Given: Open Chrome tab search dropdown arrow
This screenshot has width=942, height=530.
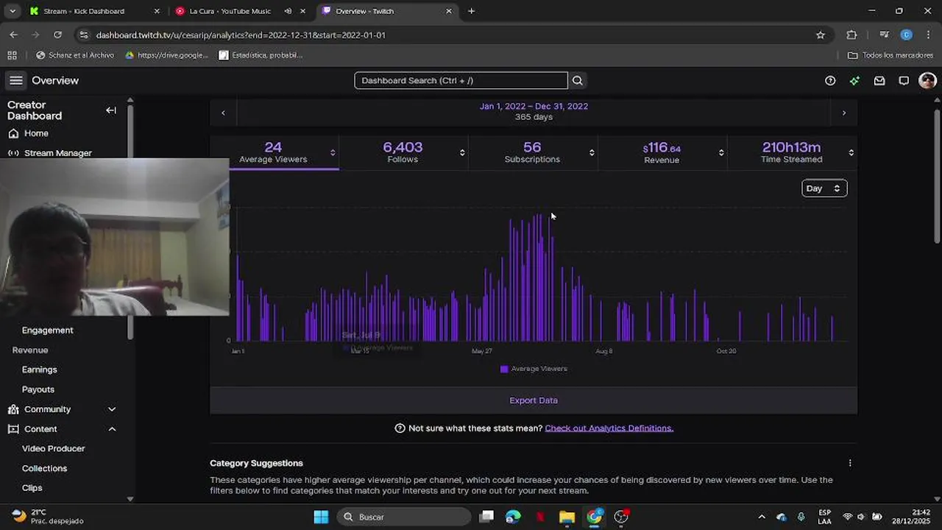Looking at the screenshot, I should pyautogui.click(x=12, y=11).
